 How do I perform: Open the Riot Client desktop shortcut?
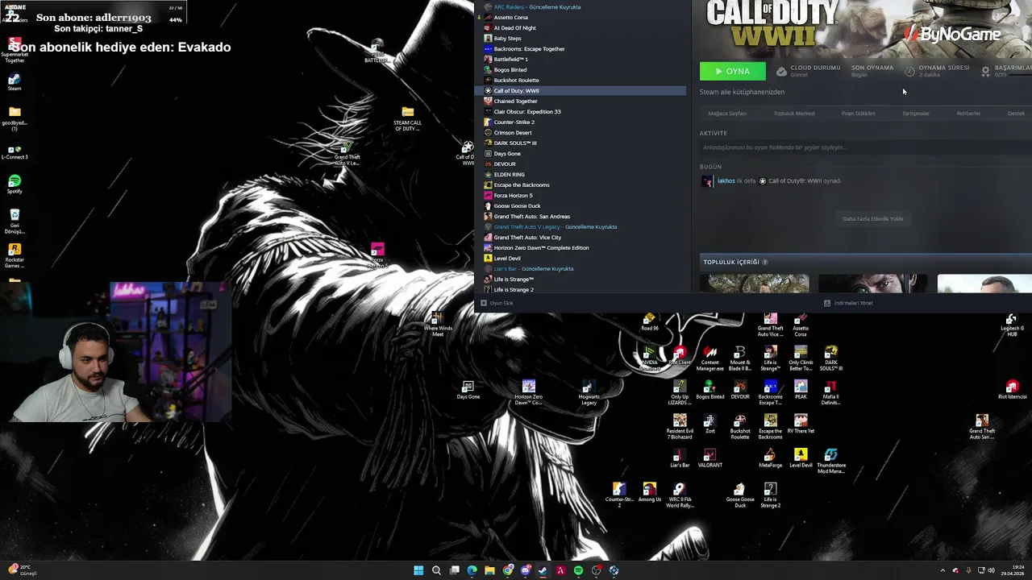(x=680, y=356)
